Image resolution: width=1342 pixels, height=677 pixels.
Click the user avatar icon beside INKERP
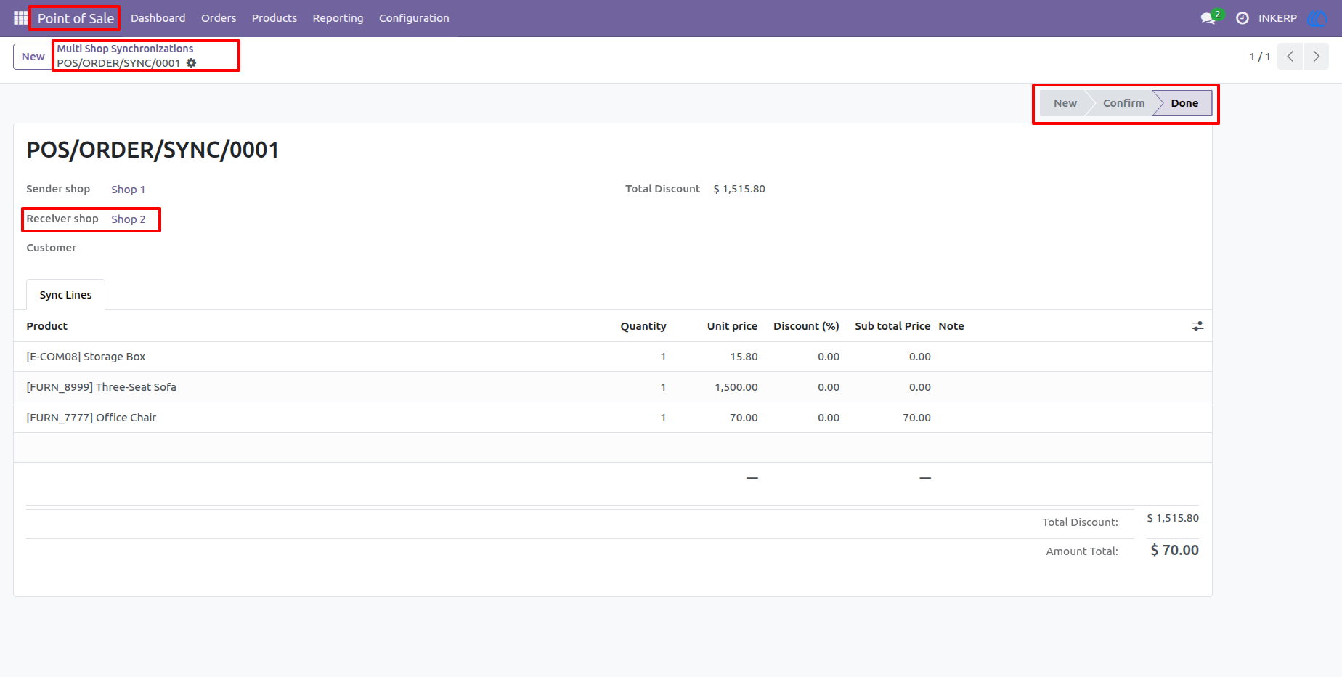(1317, 18)
